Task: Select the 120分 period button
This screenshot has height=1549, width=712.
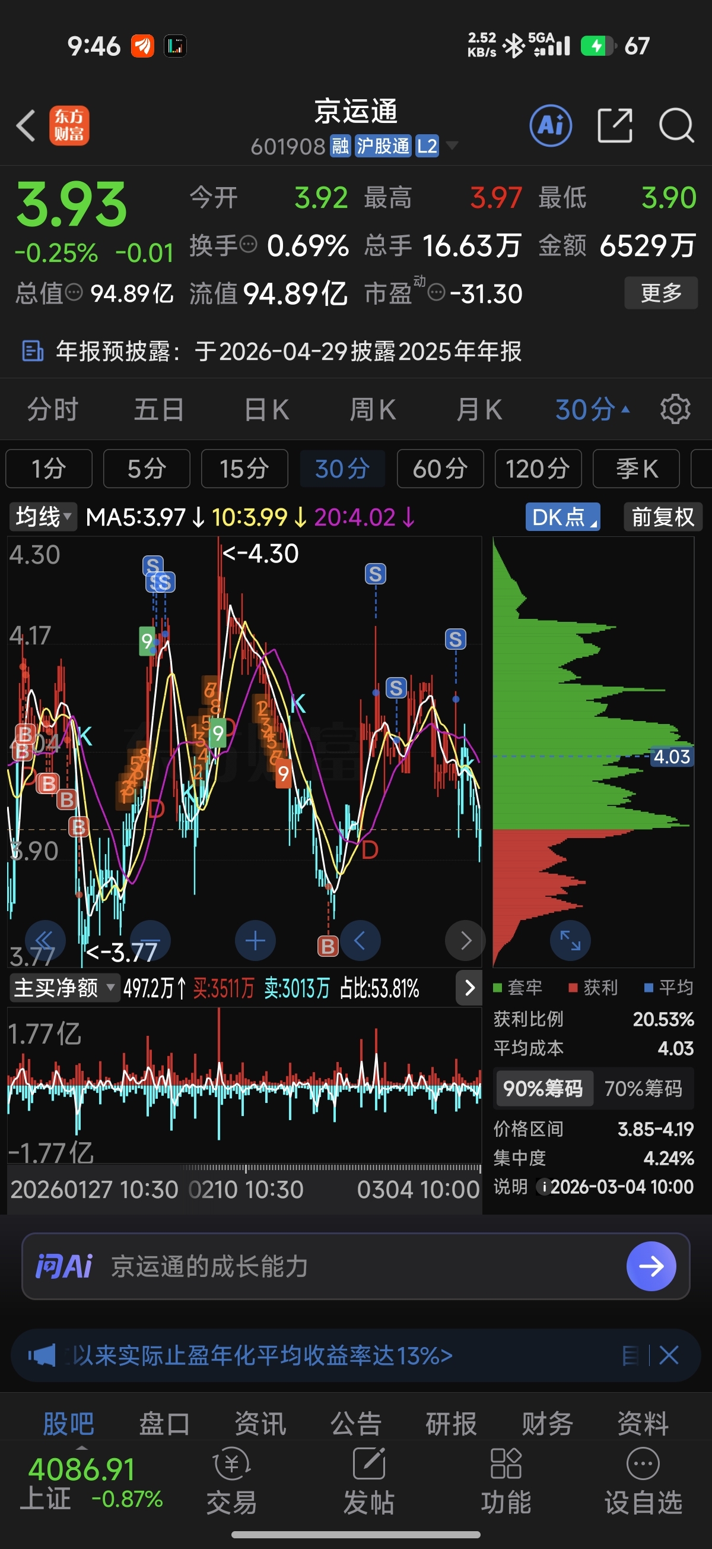Action: pyautogui.click(x=538, y=469)
